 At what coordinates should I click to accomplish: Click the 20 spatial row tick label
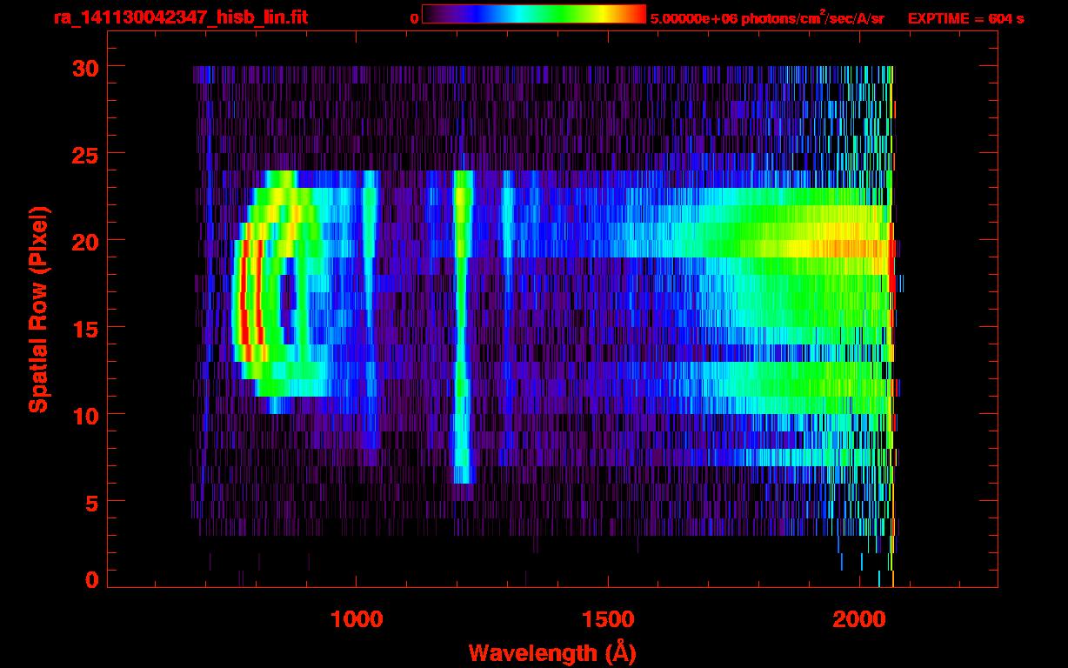coord(85,241)
